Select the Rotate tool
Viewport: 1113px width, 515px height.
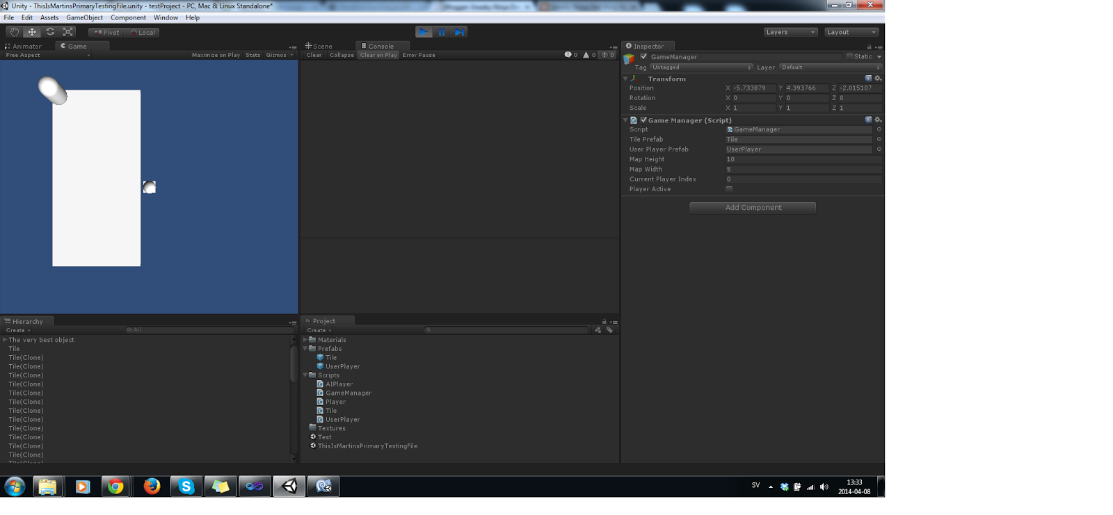point(50,32)
